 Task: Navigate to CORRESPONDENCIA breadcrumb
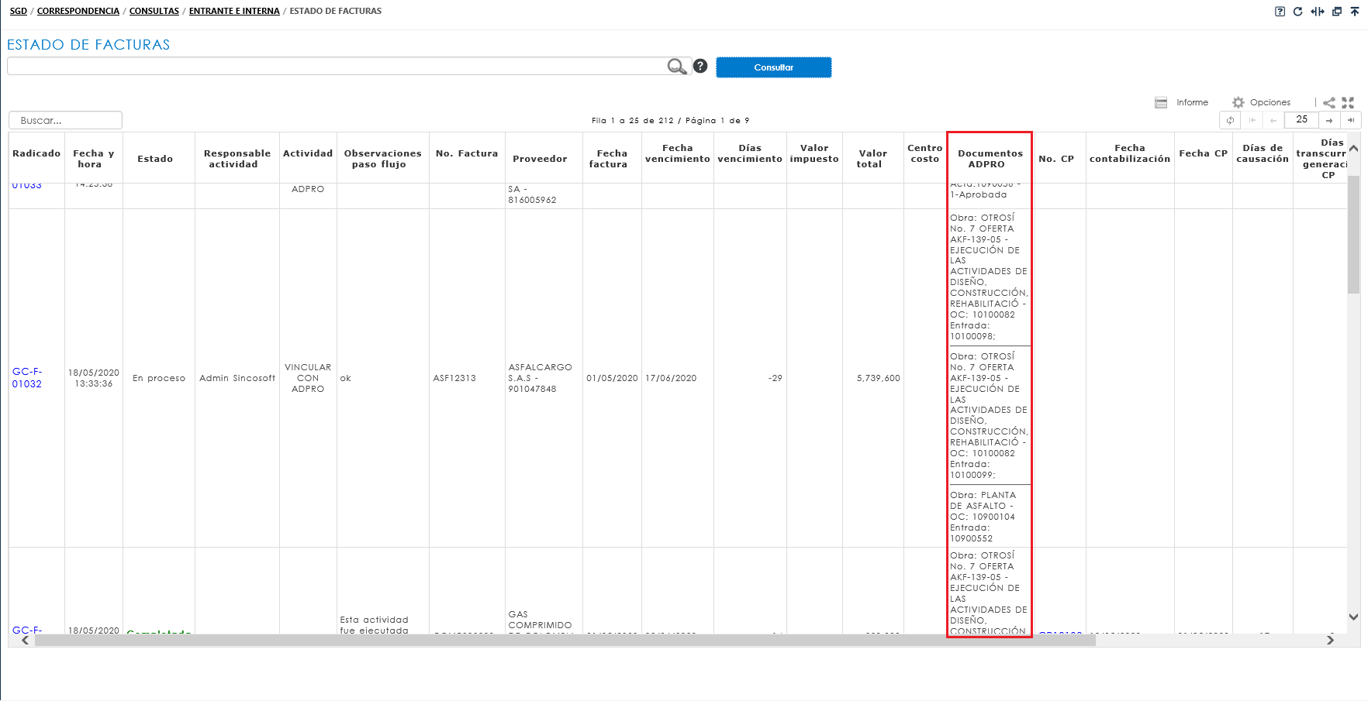[x=78, y=11]
